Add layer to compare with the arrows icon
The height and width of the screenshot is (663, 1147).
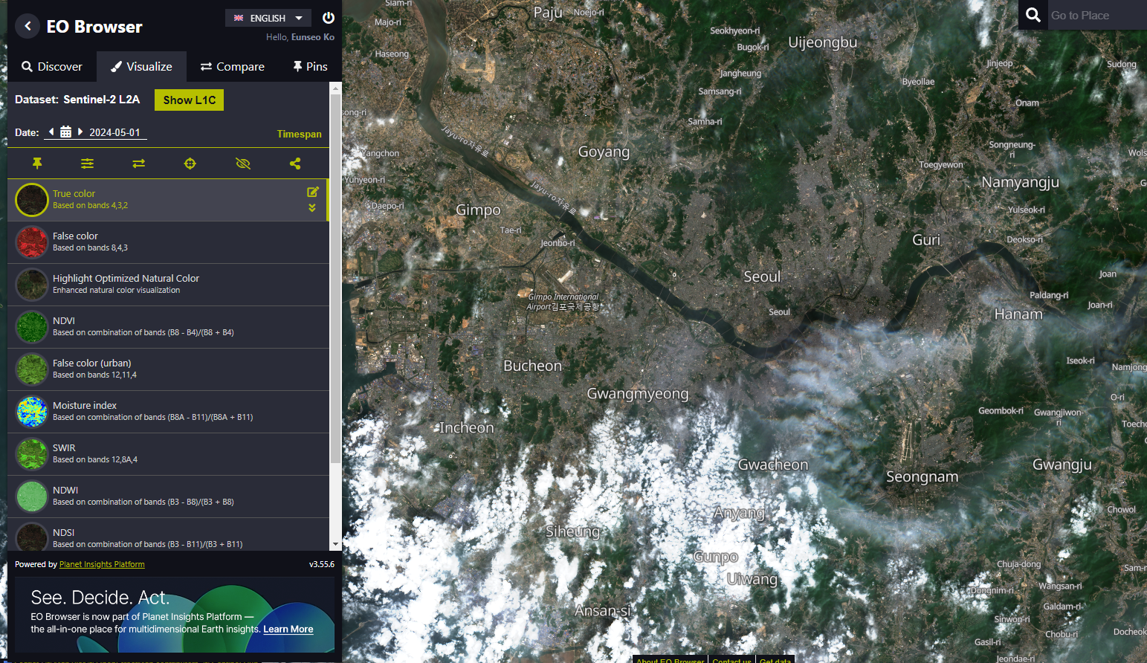pos(138,163)
